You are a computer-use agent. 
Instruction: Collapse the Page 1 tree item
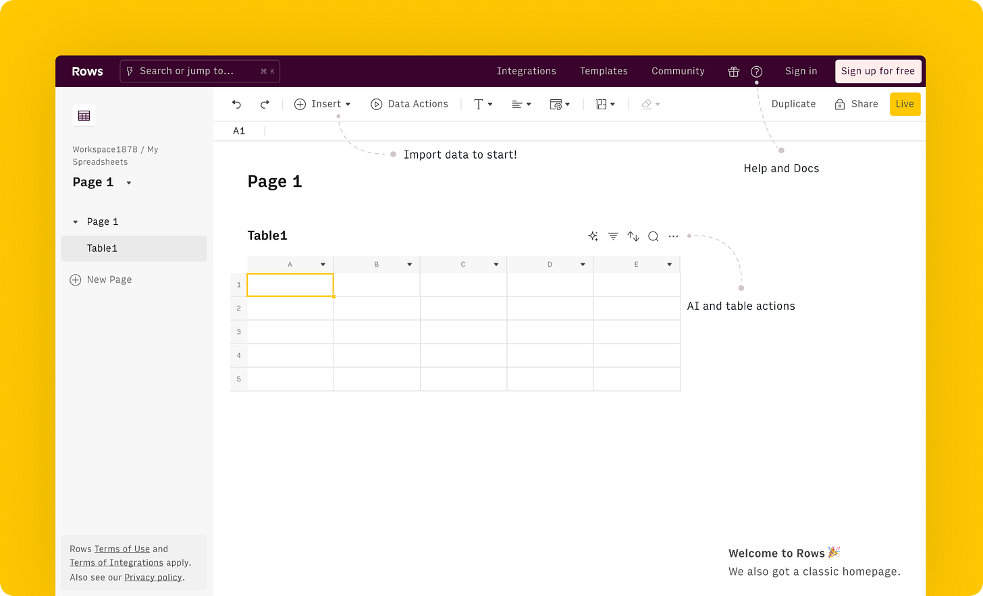point(76,222)
